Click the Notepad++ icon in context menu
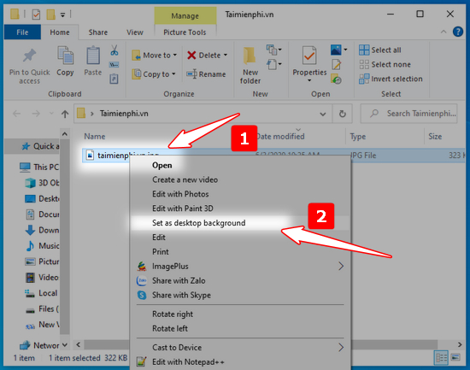Screen dimensions: 470x370 [x=142, y=362]
